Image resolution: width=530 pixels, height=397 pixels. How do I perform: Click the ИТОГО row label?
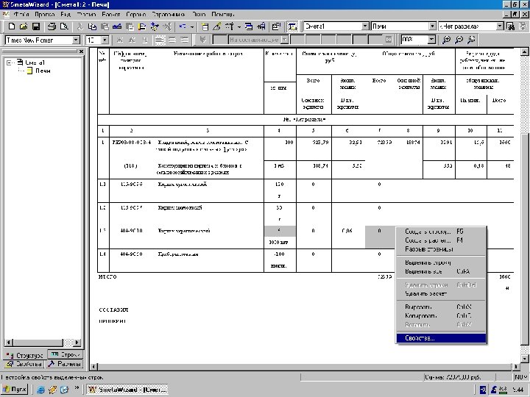(107, 277)
